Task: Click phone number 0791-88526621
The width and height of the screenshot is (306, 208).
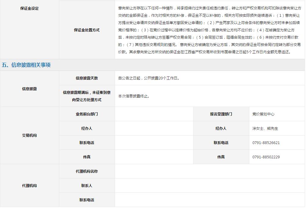Action: [266, 143]
